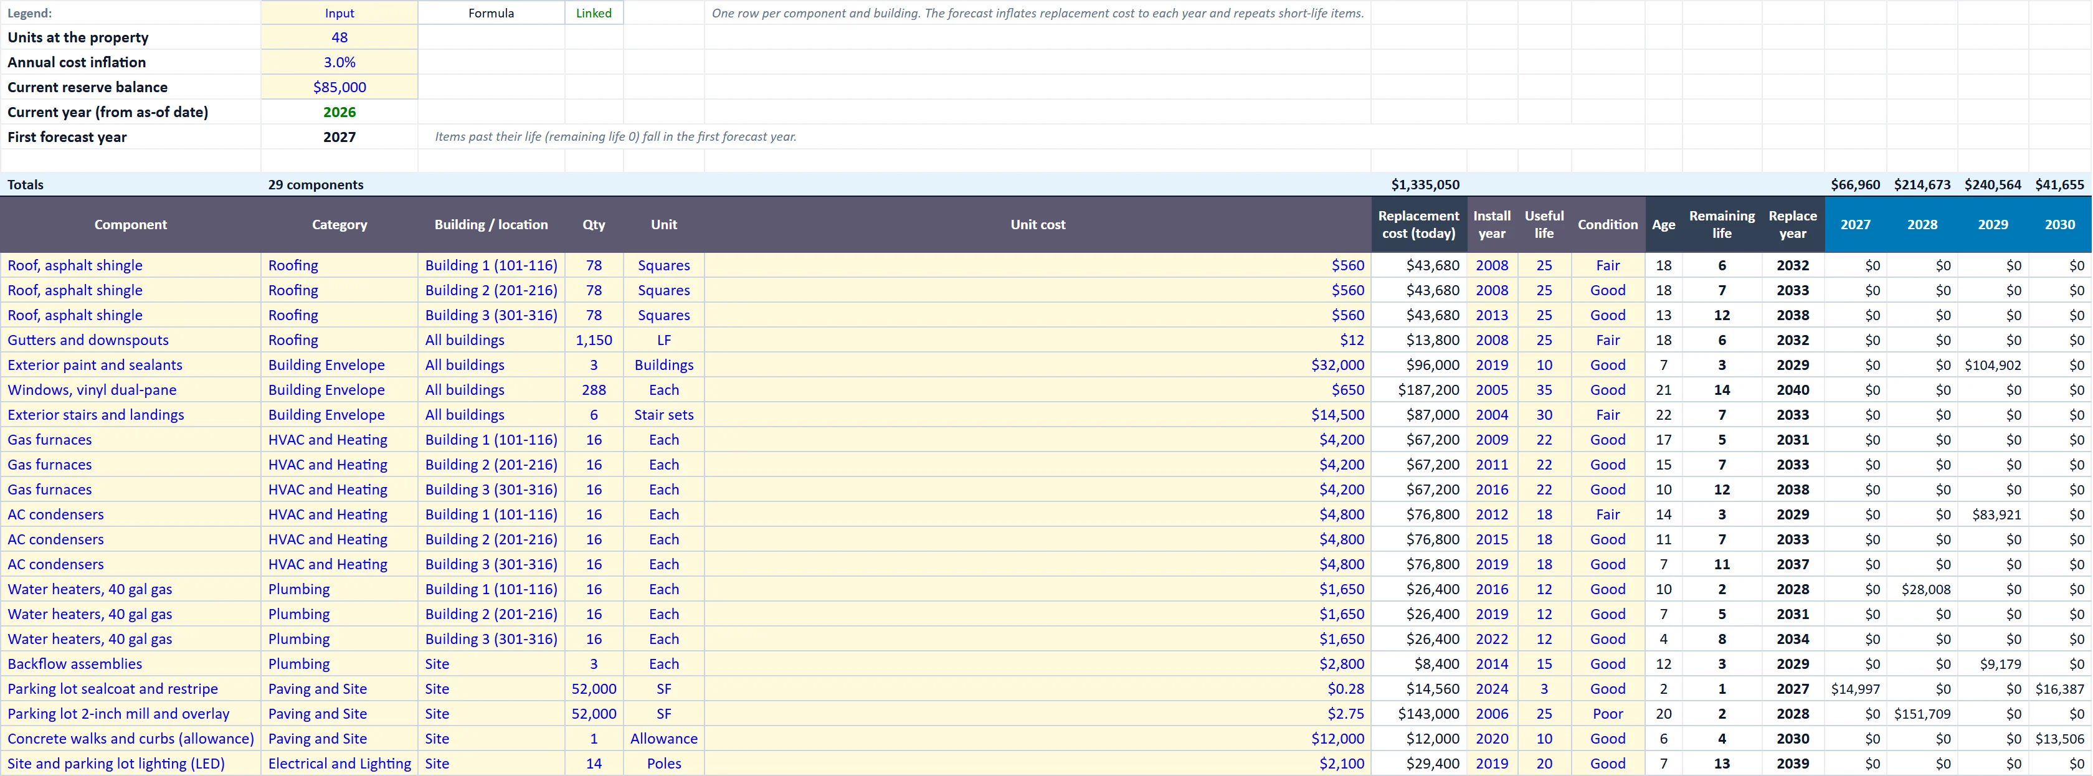Click the $151,709 forecast value in 2028
Image resolution: width=2093 pixels, height=776 pixels.
pos(1922,714)
